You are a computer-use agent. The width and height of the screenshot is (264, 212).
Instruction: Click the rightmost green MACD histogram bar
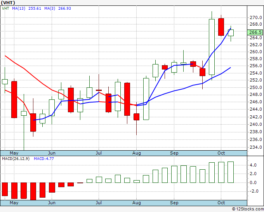tap(231, 172)
